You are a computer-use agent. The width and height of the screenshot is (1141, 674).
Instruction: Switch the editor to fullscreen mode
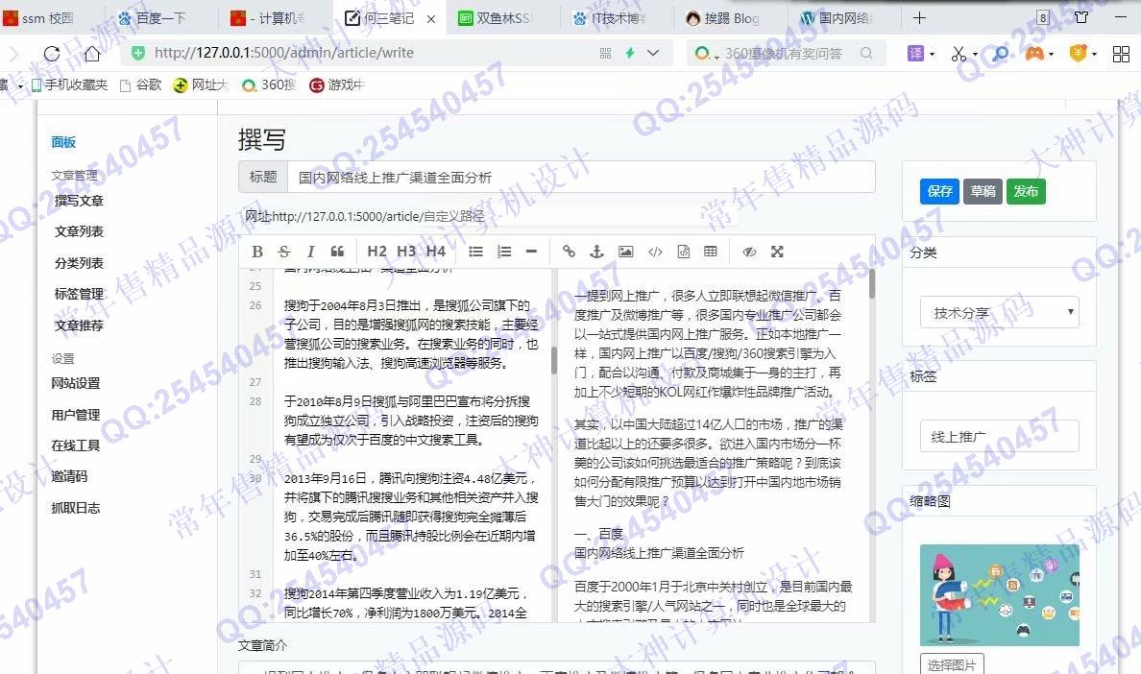point(777,252)
